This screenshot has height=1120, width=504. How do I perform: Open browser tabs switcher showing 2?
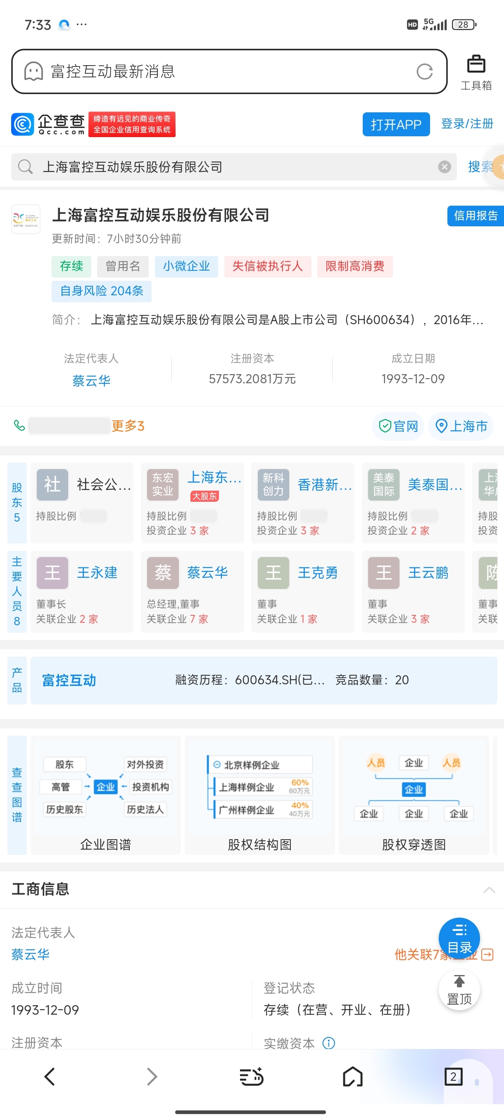[453, 1077]
